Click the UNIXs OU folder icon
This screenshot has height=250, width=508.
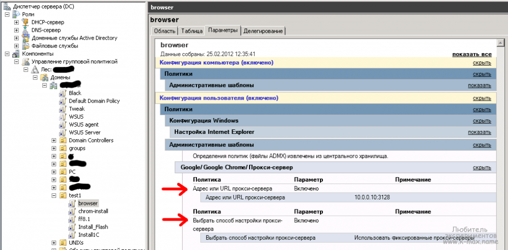click(x=63, y=243)
